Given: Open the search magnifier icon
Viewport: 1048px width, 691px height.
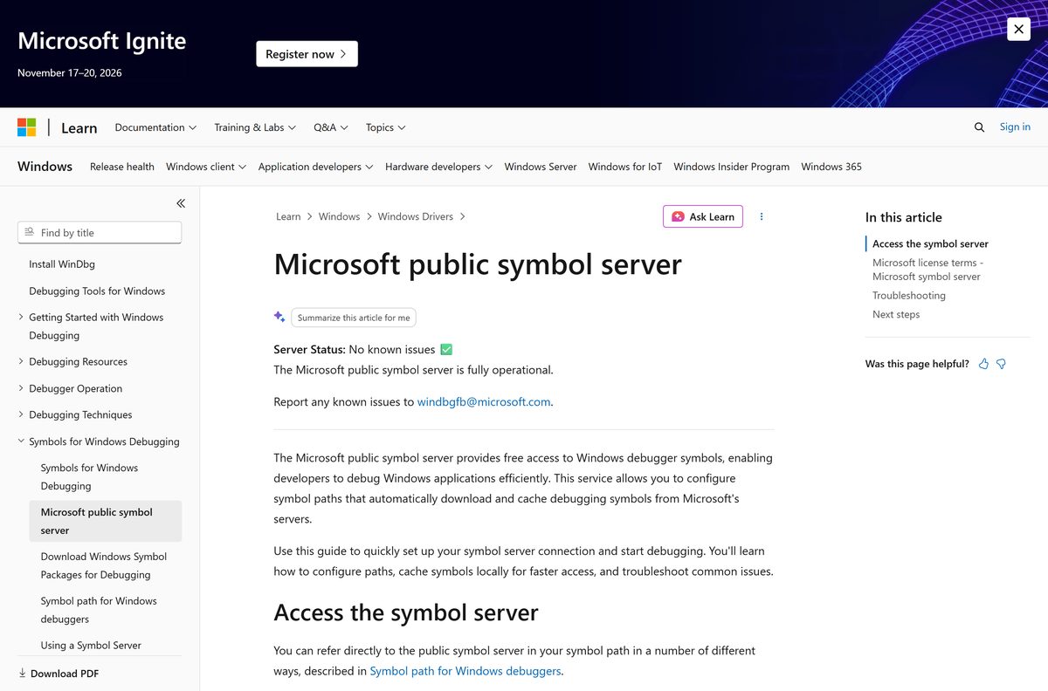Looking at the screenshot, I should [979, 127].
